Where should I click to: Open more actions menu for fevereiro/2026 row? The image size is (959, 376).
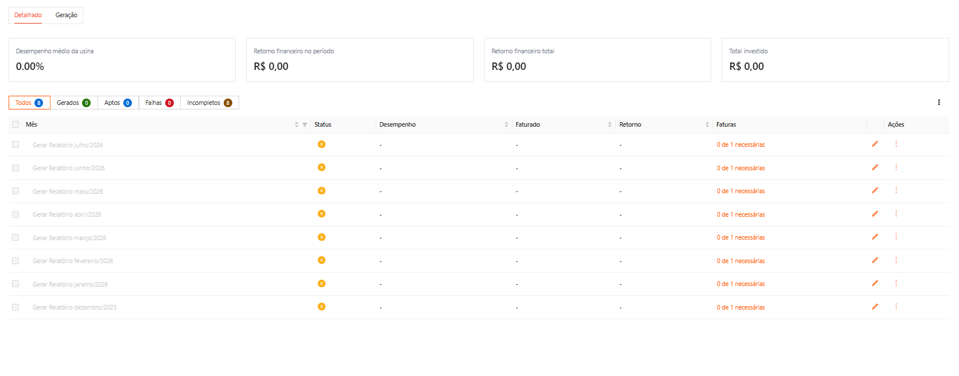coord(896,260)
